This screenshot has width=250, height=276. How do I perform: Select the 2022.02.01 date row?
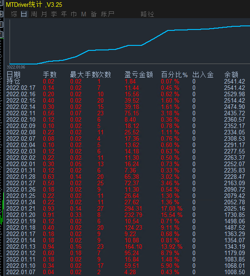coord(21,164)
